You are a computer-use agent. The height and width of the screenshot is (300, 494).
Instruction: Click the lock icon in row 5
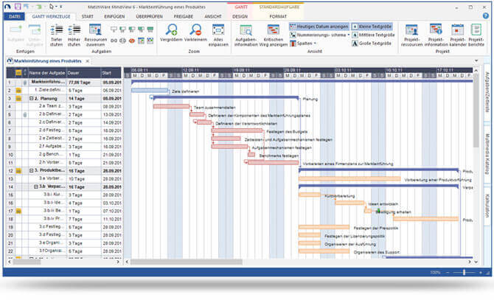(25, 114)
